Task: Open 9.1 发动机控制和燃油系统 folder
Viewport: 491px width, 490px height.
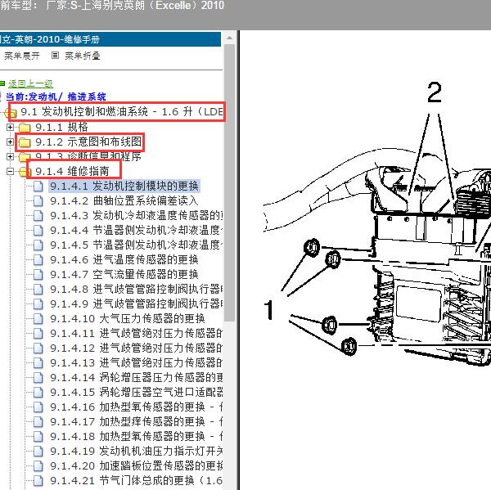Action: (121, 111)
